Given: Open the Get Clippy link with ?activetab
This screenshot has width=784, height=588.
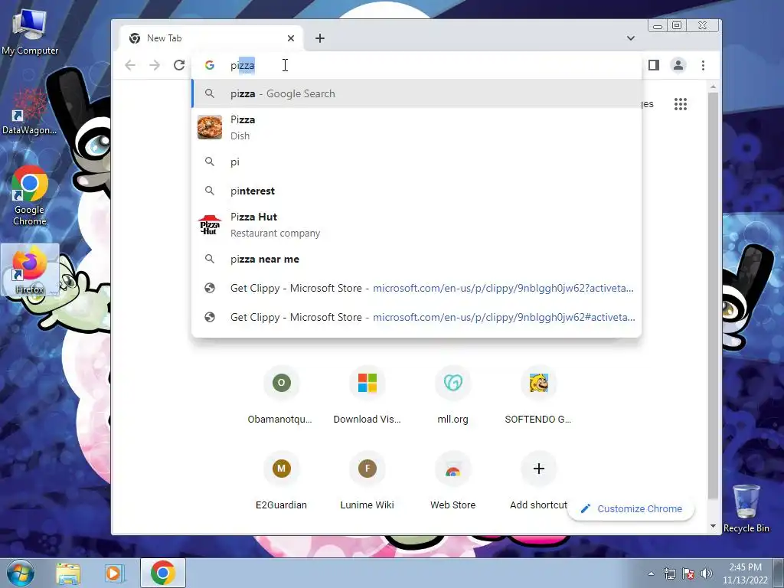Looking at the screenshot, I should coord(416,288).
